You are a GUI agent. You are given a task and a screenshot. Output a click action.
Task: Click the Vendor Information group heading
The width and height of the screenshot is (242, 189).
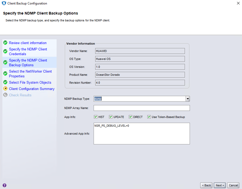pyautogui.click(x=81, y=44)
